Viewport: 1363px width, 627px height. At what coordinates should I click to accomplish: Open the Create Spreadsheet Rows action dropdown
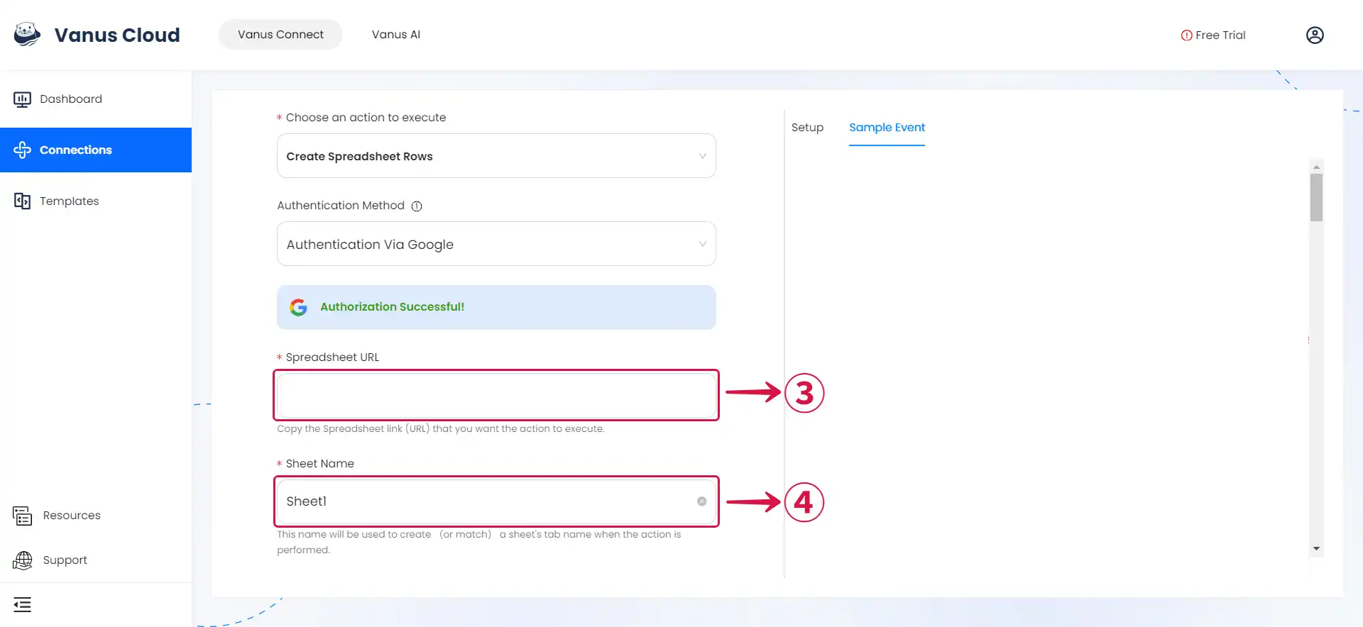(x=496, y=156)
